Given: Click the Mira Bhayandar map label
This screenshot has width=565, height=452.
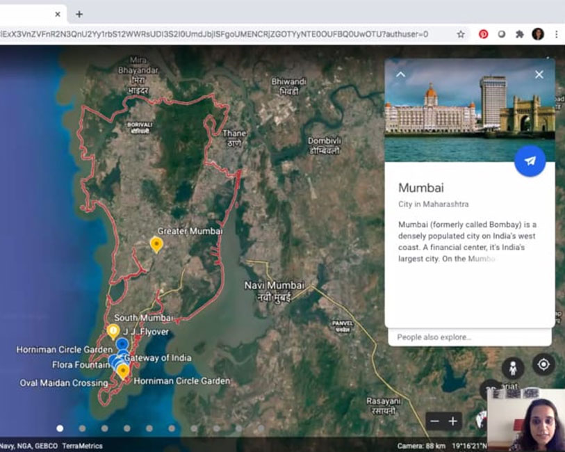Looking at the screenshot, I should tap(138, 75).
